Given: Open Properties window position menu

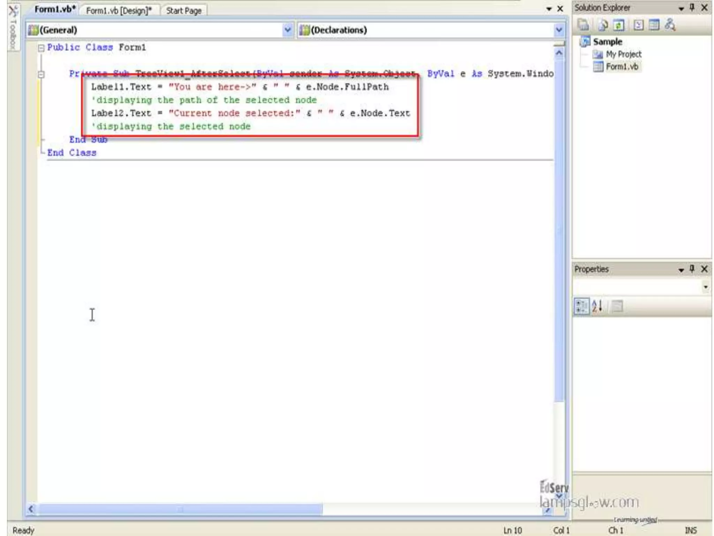Looking at the screenshot, I should pyautogui.click(x=681, y=270).
